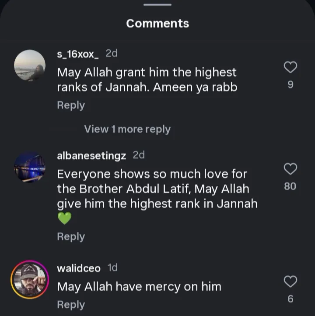Open albanesetingz profile picture

(30, 167)
